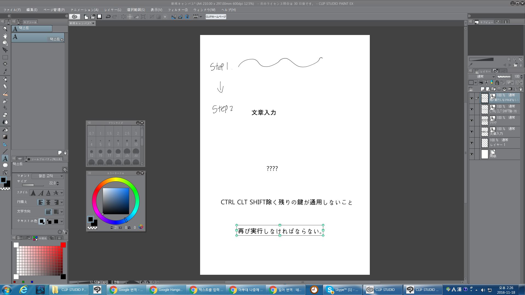Hide the レイヤー 1 layer
This screenshot has height=295, width=525.
[471, 143]
